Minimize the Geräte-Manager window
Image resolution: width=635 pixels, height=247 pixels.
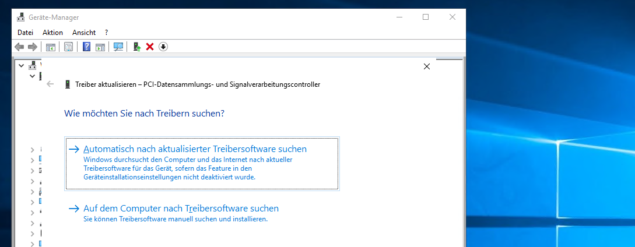[x=399, y=17]
